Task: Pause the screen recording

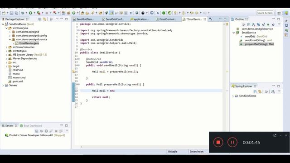Action: tap(232, 142)
